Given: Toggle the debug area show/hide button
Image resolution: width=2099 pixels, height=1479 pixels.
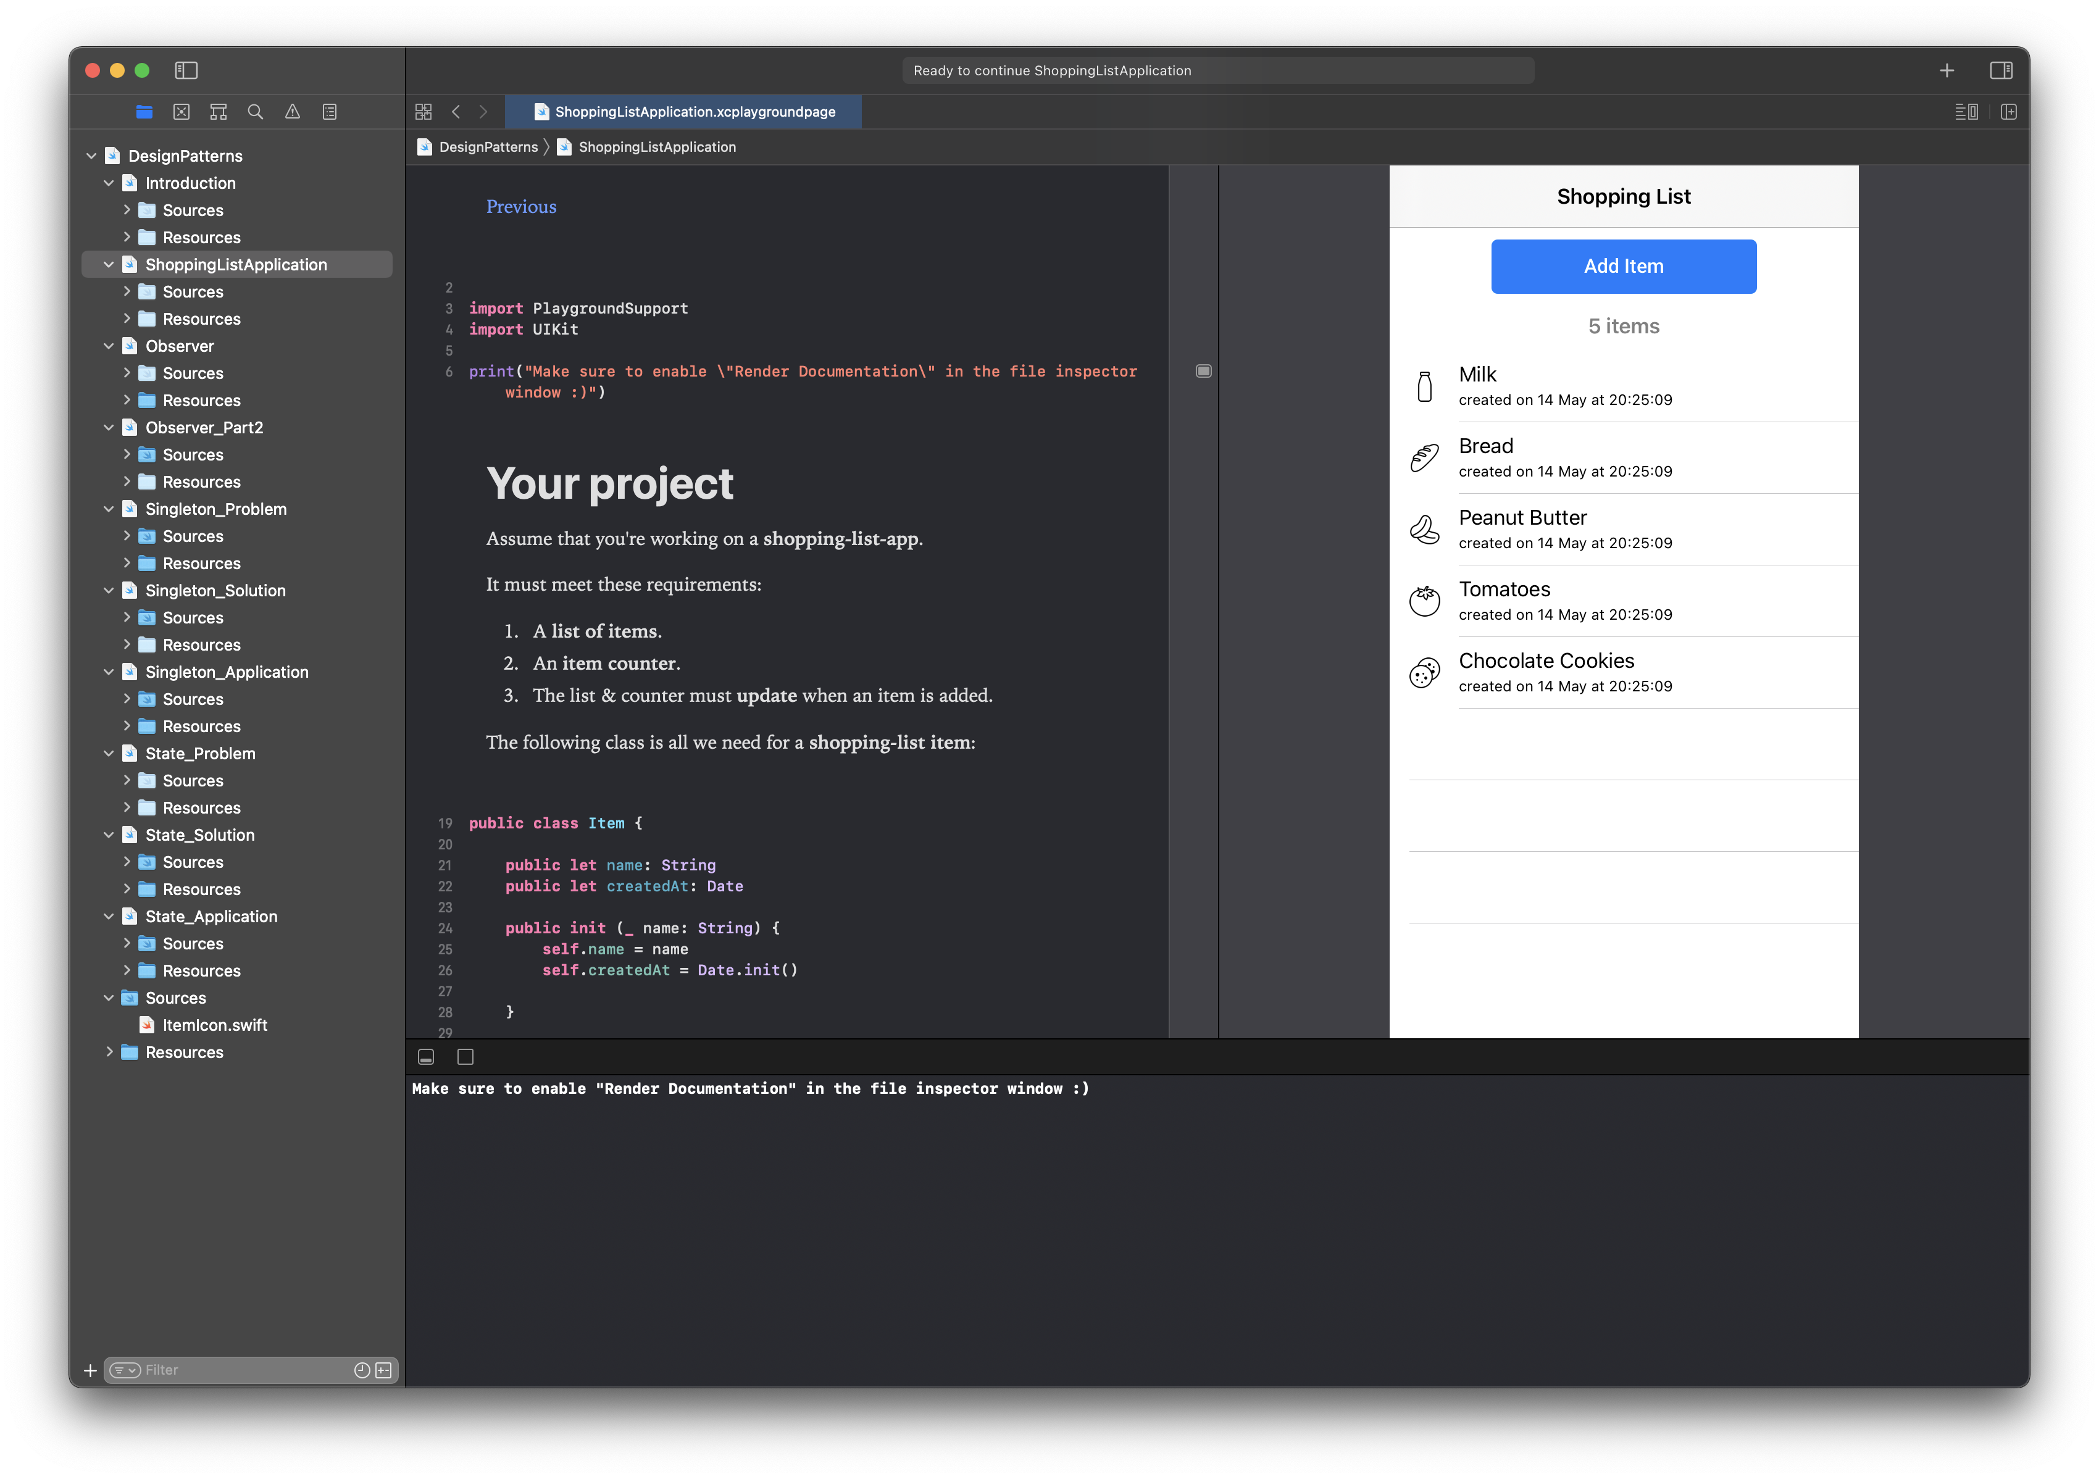Looking at the screenshot, I should pos(426,1057).
